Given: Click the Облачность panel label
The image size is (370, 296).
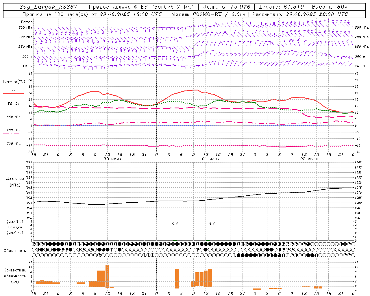Looking at the screenshot, I should (15, 251).
